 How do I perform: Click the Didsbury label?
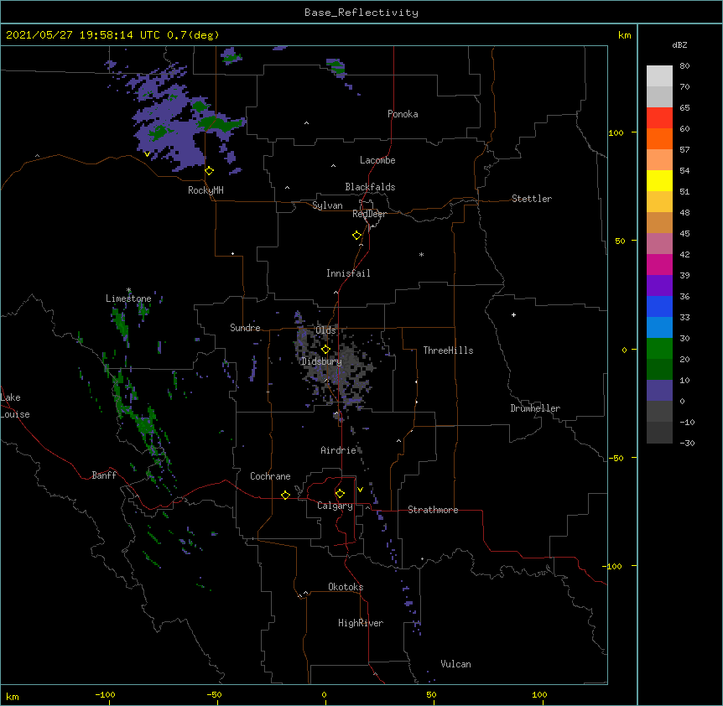tap(321, 361)
